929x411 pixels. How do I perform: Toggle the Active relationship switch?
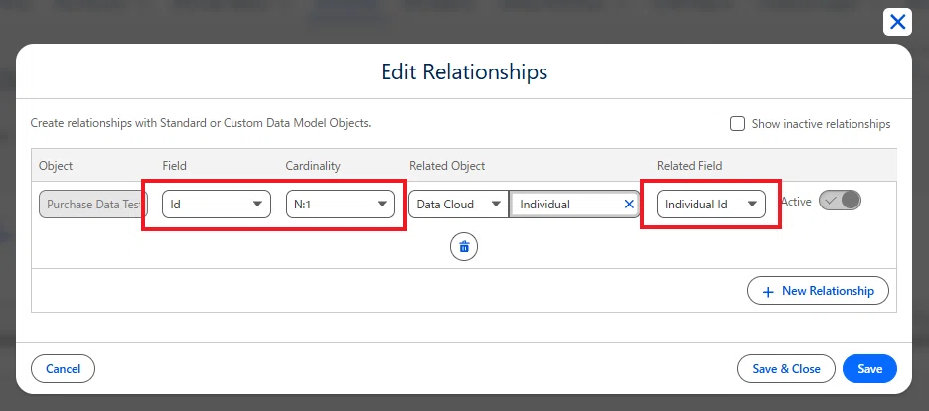pyautogui.click(x=840, y=201)
